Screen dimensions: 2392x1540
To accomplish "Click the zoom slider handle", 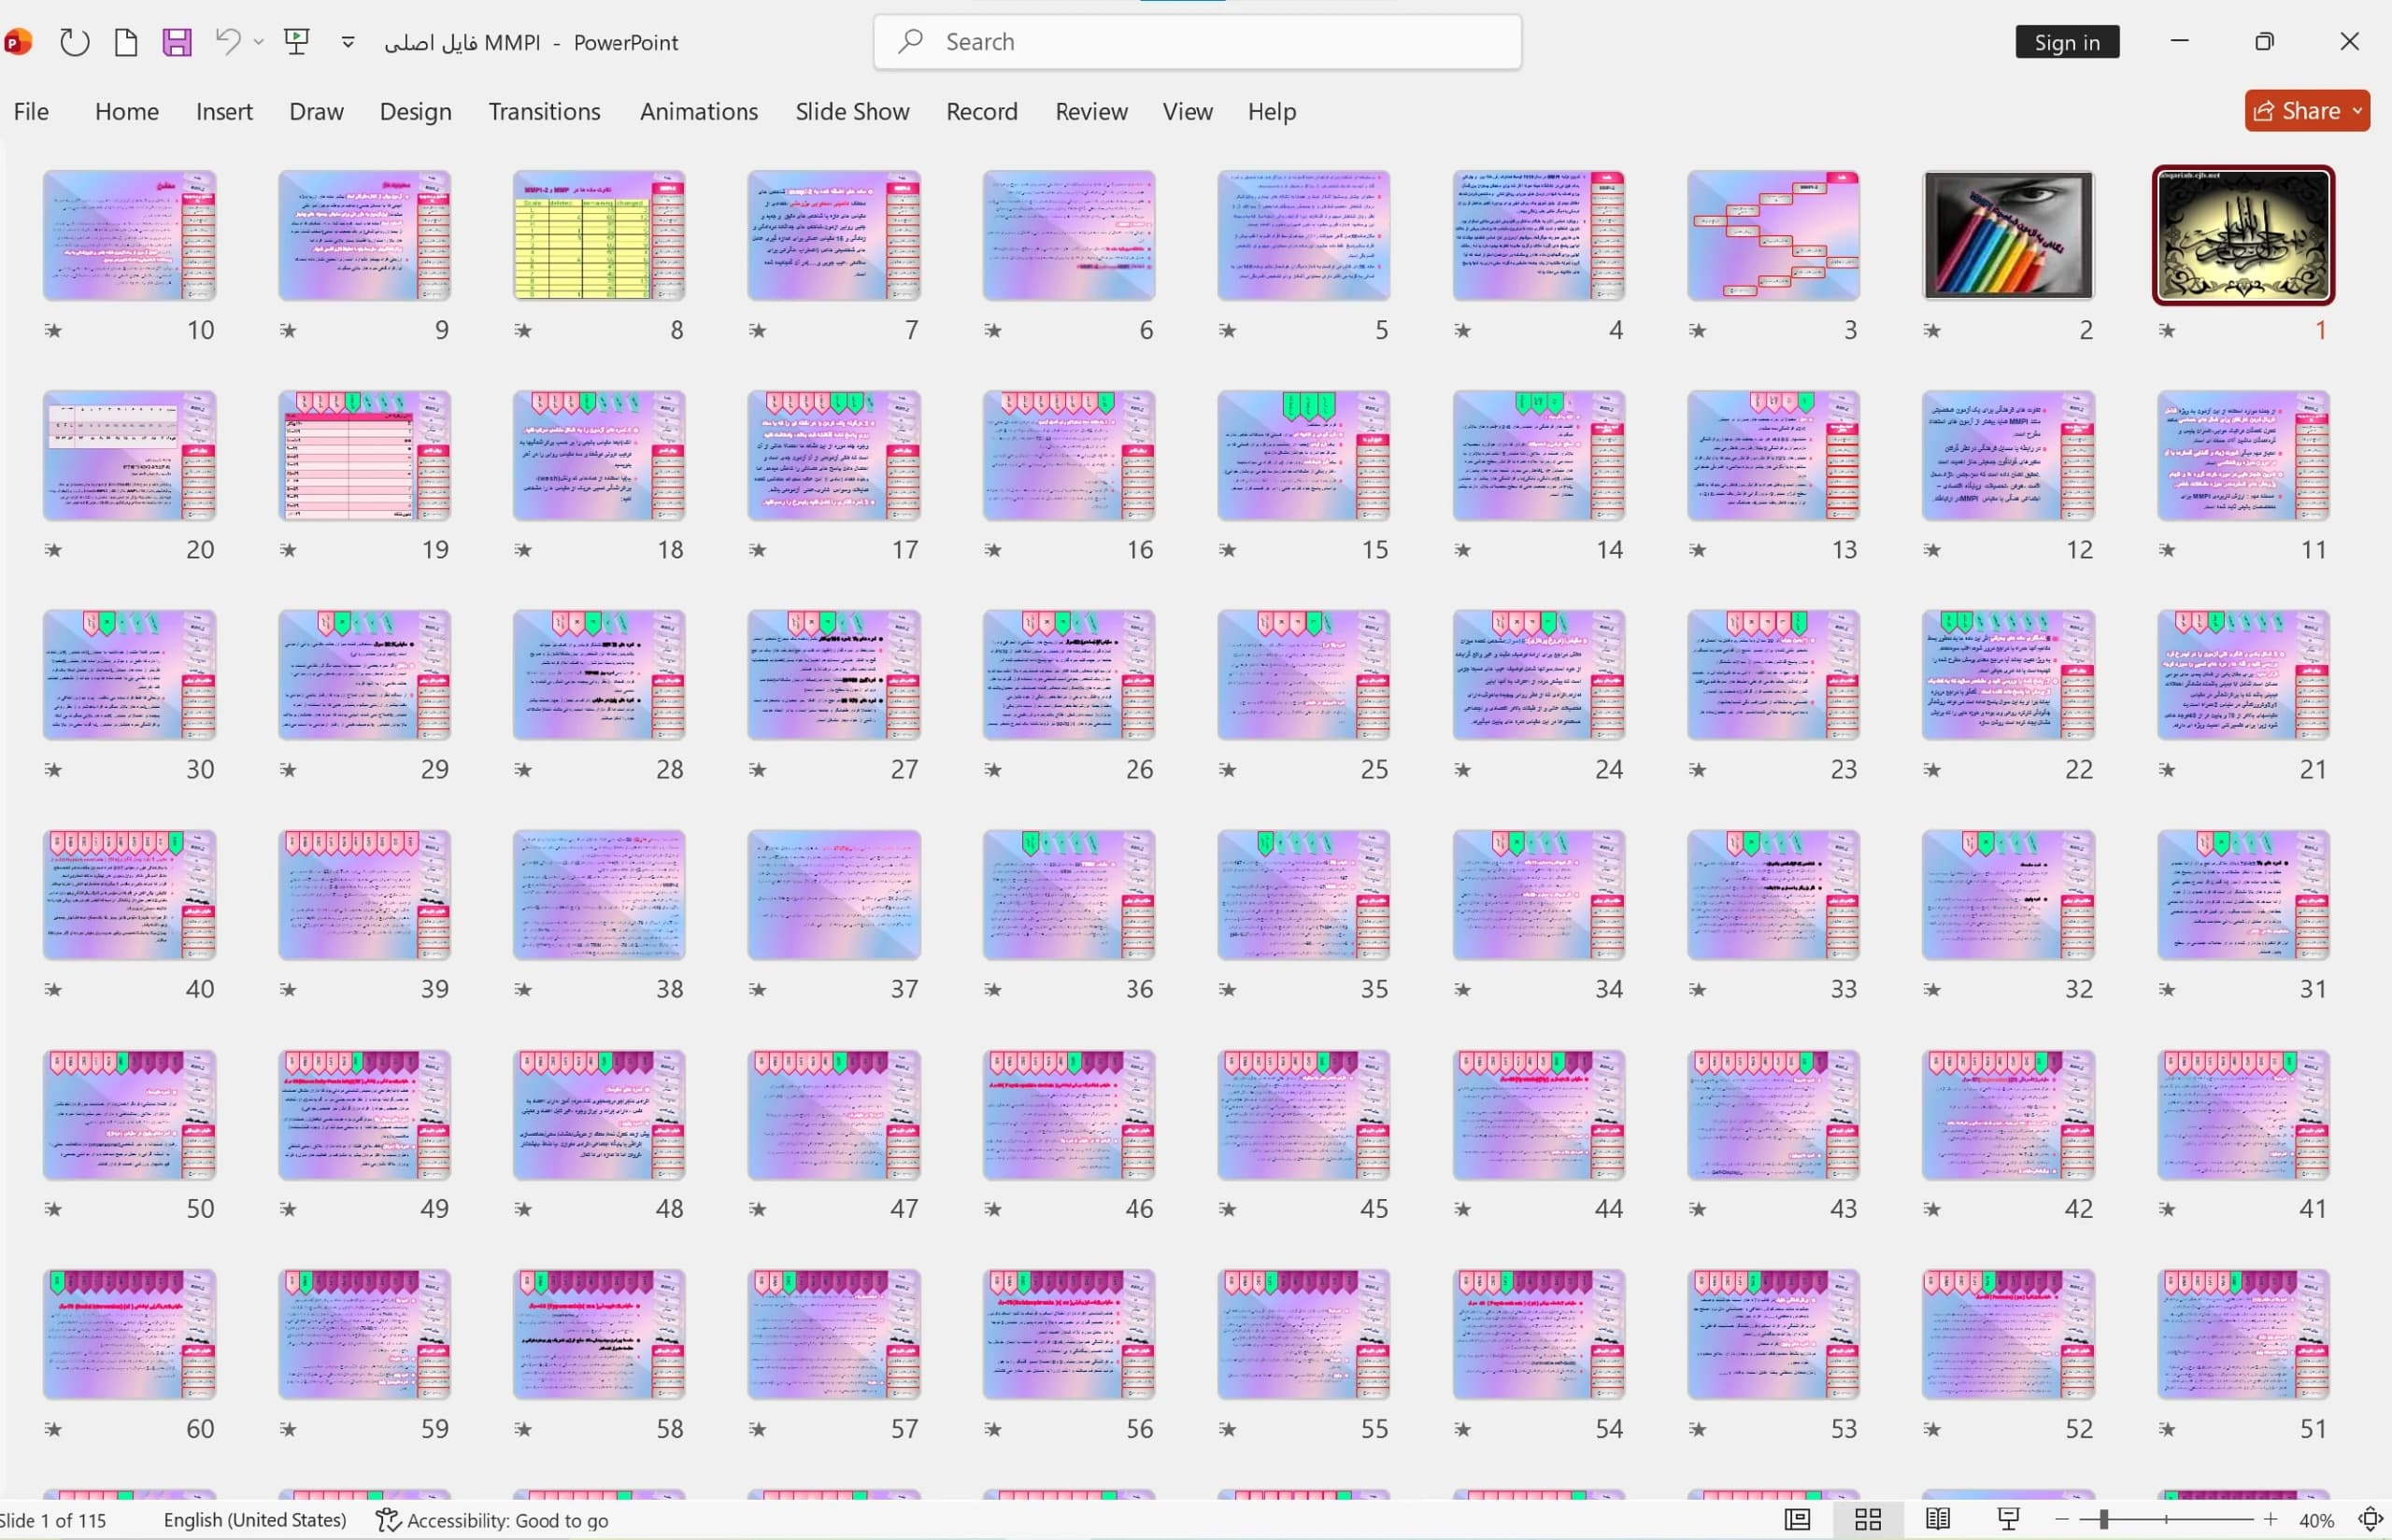I will (x=2104, y=1520).
